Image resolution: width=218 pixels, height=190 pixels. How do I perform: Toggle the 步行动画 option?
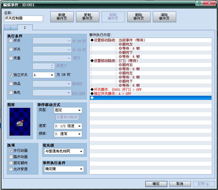click(11, 151)
